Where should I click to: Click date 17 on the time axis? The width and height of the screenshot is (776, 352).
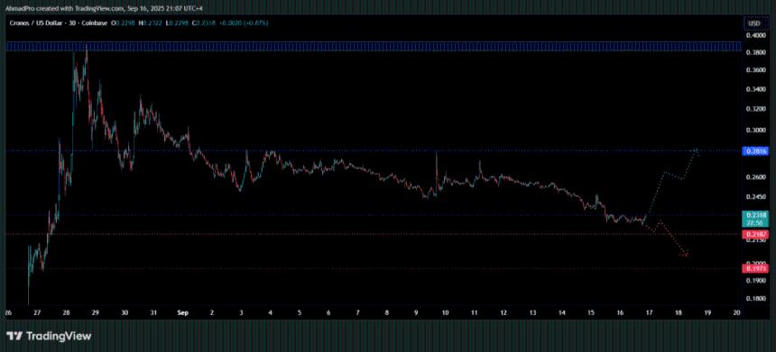[x=650, y=312]
